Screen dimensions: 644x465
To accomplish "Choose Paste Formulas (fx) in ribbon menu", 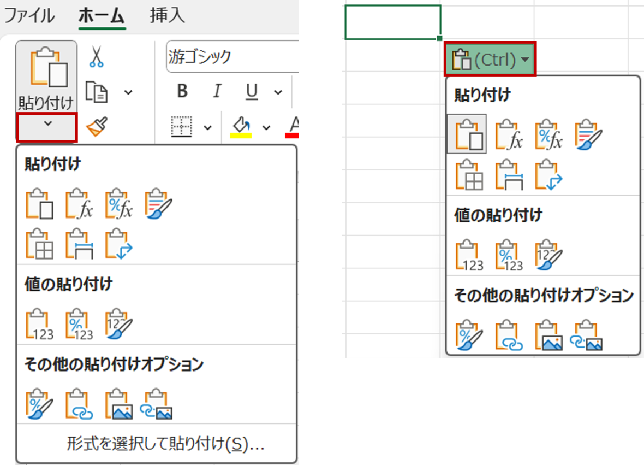I will click(79, 204).
